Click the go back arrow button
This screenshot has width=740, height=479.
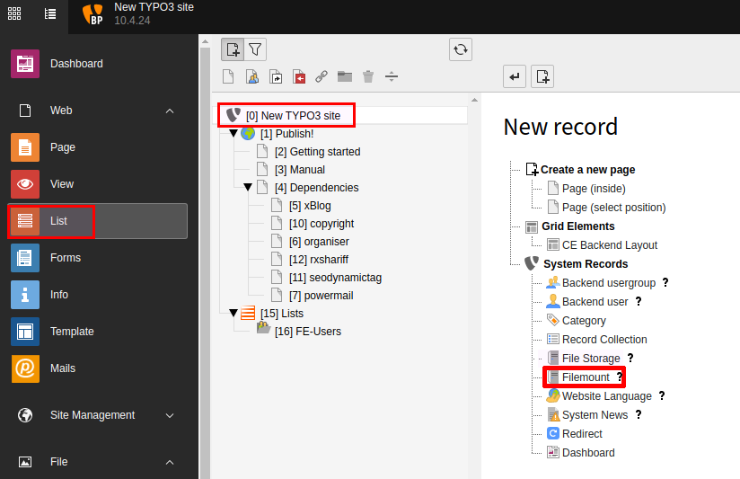pos(515,77)
